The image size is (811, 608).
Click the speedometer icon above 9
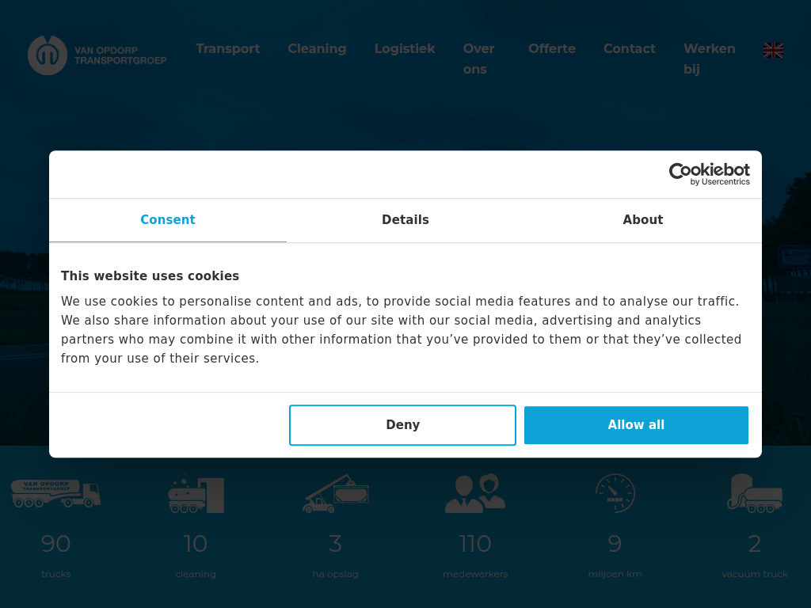(x=615, y=493)
